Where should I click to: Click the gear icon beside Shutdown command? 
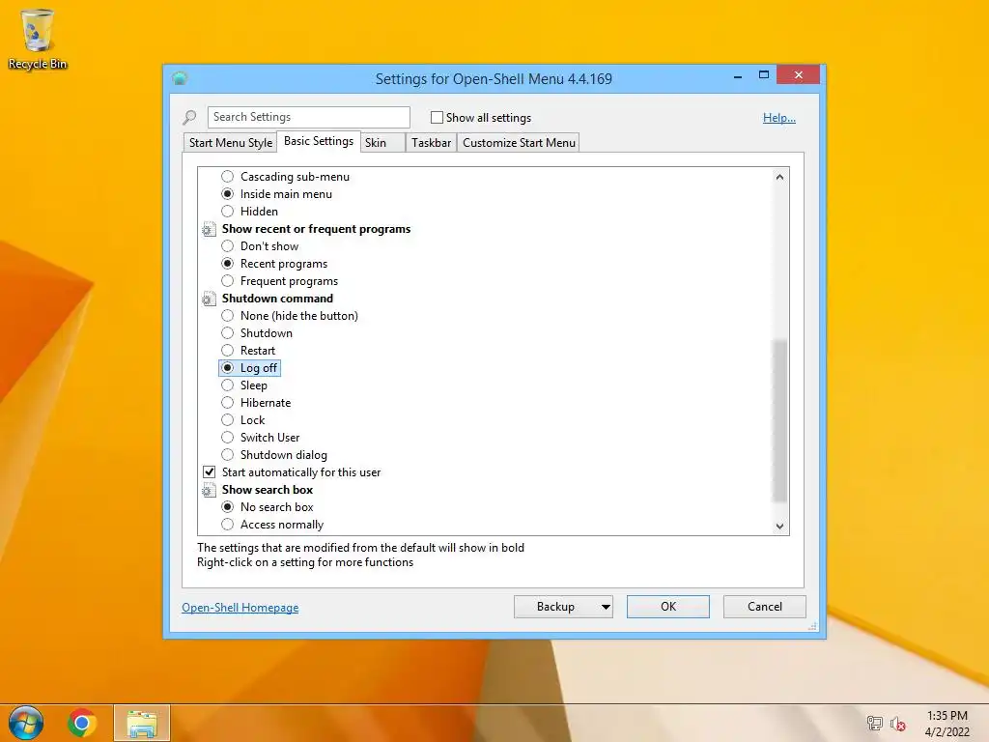(x=209, y=300)
